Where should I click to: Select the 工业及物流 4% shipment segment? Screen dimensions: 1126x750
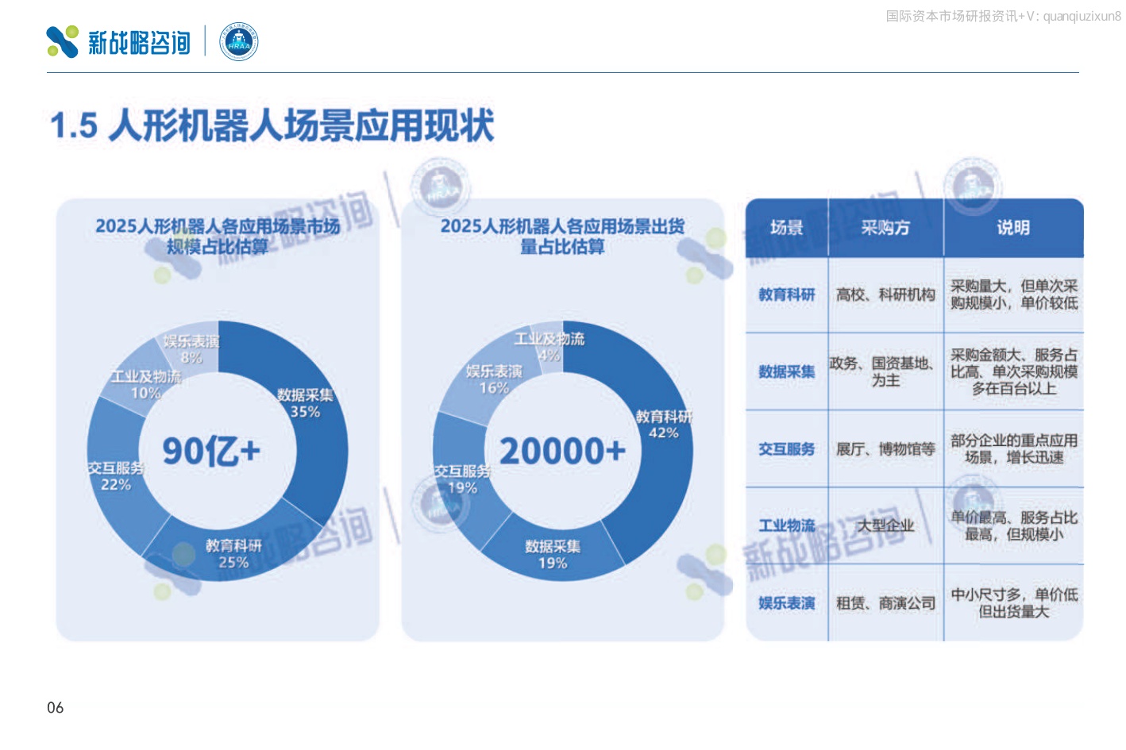550,347
